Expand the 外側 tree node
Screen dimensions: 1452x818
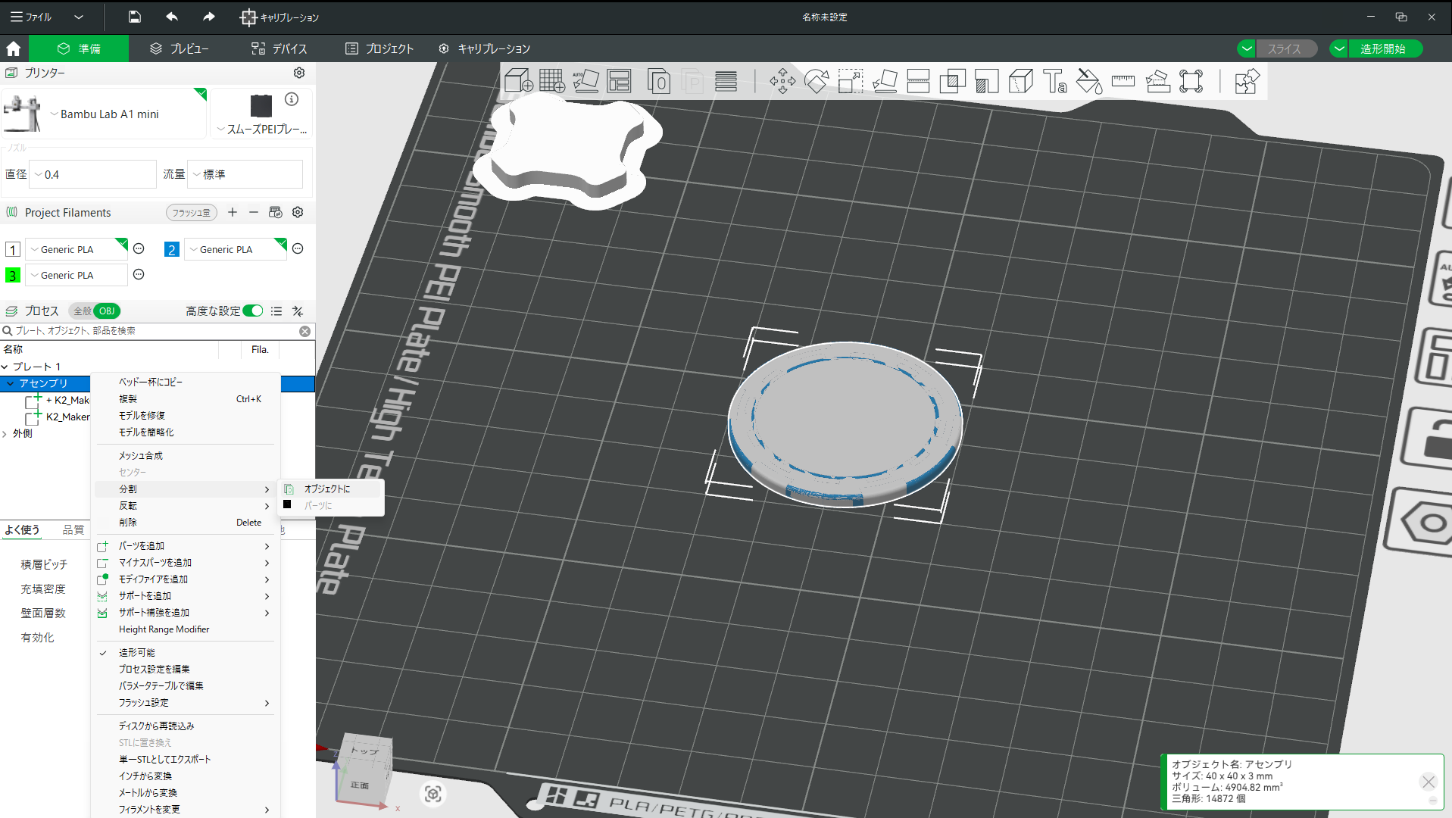tap(5, 434)
